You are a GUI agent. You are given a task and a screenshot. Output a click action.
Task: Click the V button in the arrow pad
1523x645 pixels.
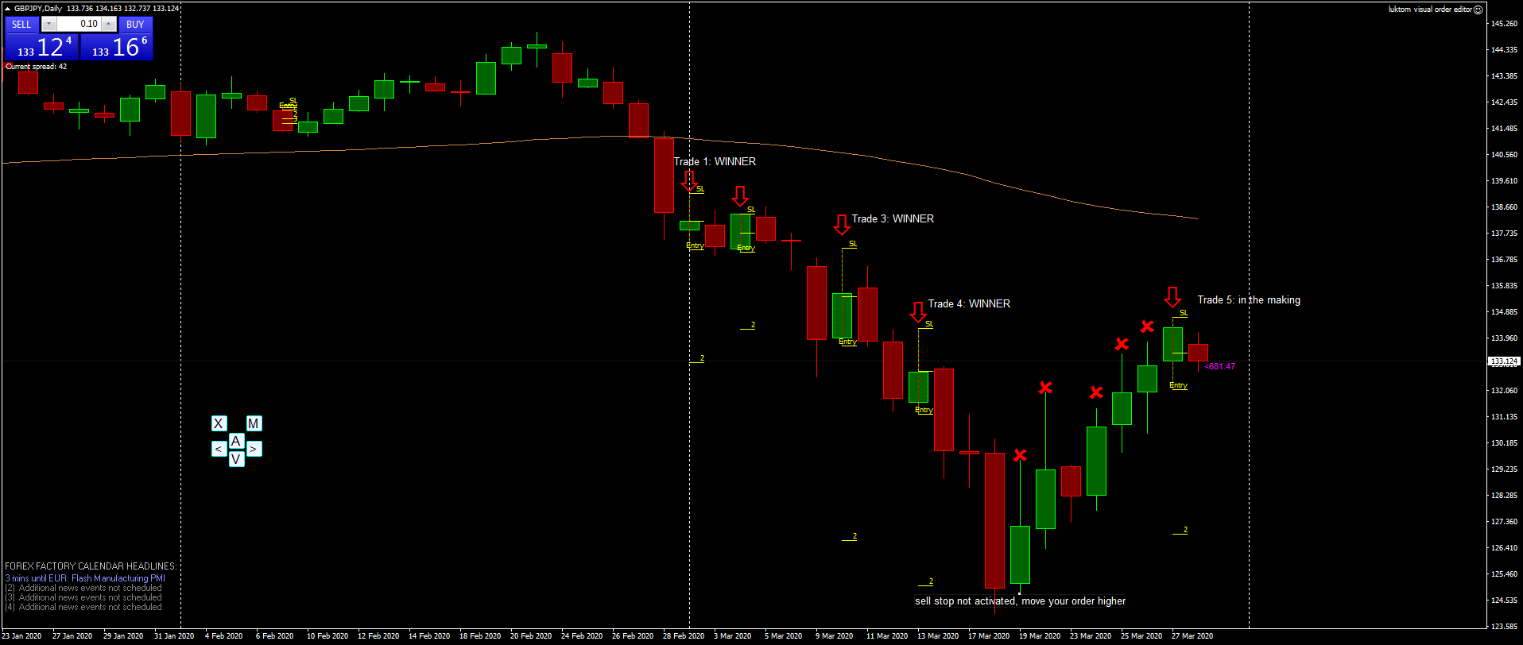point(236,458)
